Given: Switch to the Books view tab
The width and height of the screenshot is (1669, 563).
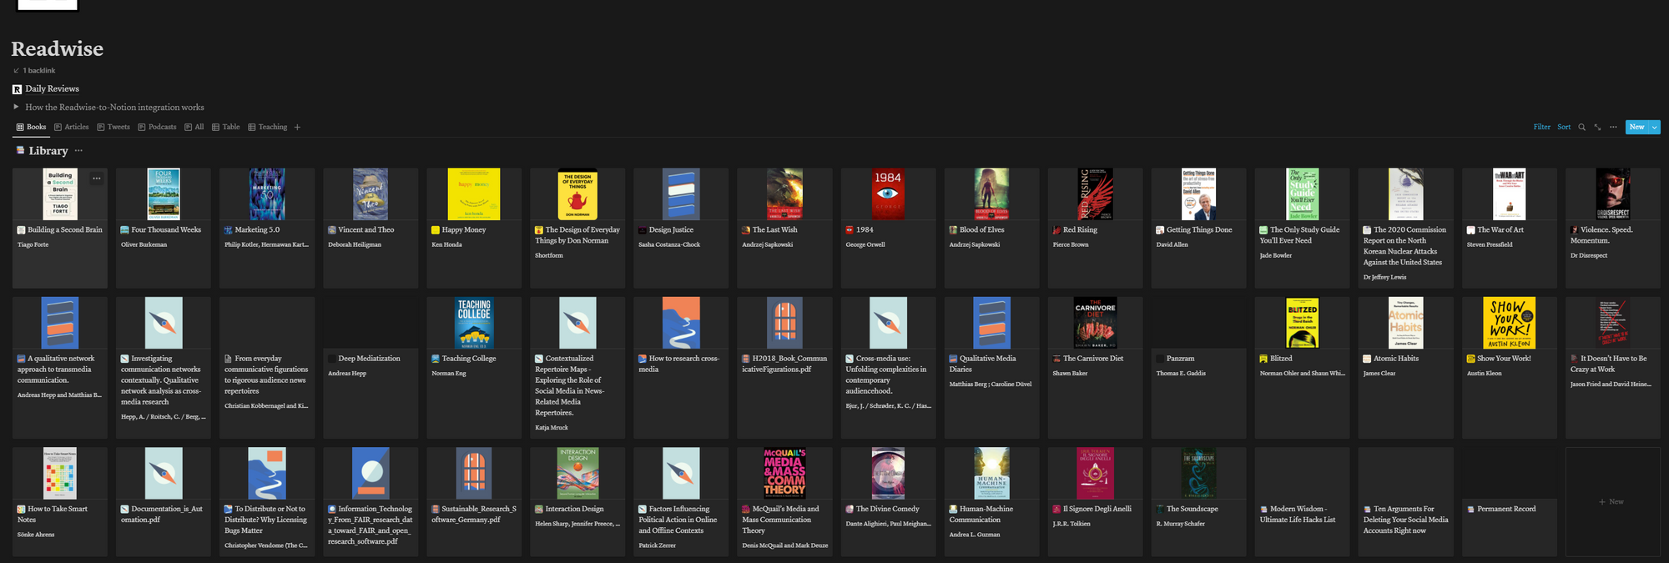Looking at the screenshot, I should (x=31, y=128).
